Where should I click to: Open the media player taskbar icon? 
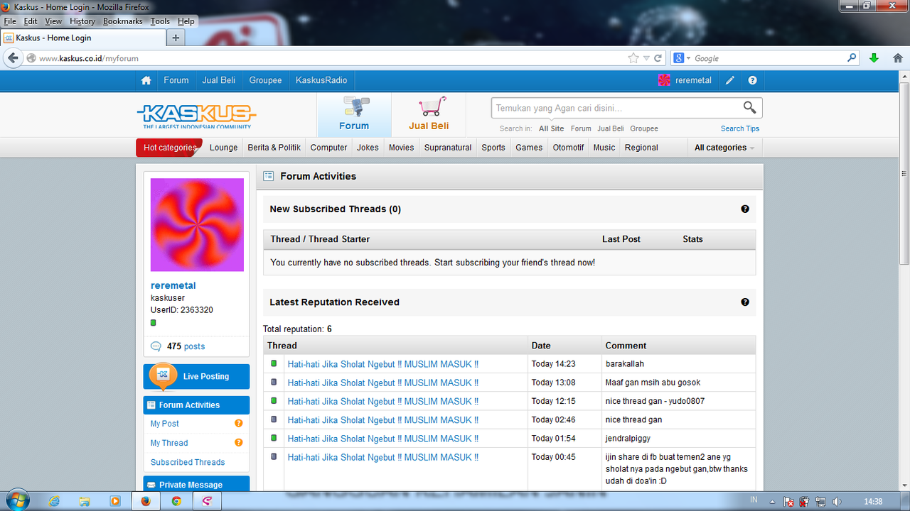(x=115, y=501)
